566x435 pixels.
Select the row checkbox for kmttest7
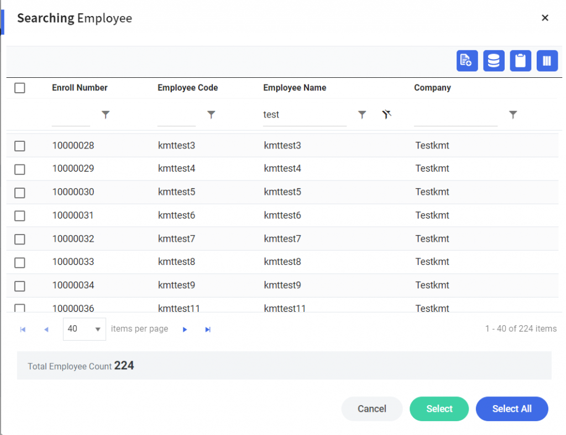20,239
